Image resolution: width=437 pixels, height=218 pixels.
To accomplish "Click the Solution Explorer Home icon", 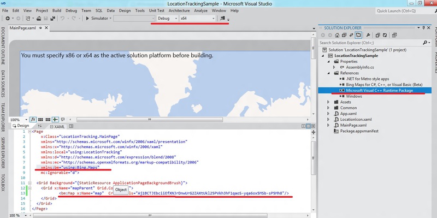I will click(x=337, y=35).
